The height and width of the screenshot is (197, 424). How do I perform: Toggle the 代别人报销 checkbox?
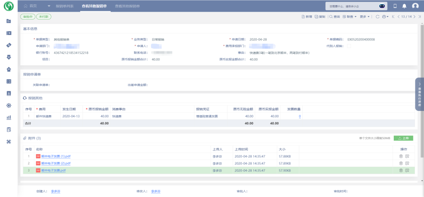coord(349,46)
